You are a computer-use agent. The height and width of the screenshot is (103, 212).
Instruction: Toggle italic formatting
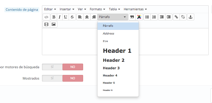click(60, 17)
